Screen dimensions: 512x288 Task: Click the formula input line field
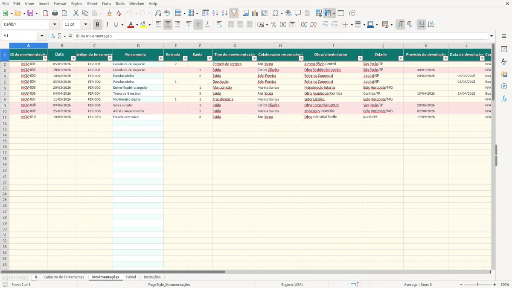point(281,36)
